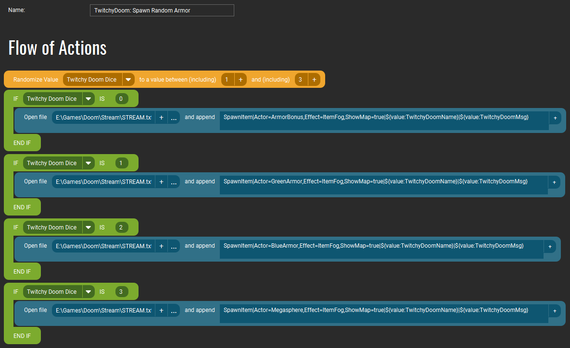This screenshot has height=348, width=570.
Task: Select the END IF block under BlueArmor
Action: (22, 271)
